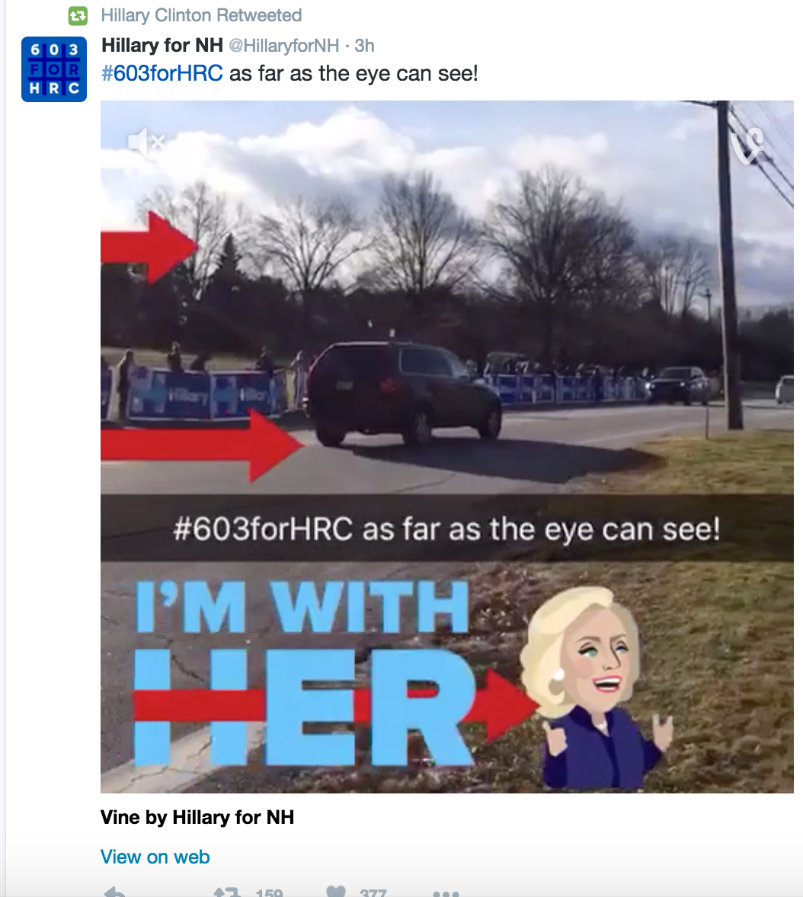Open Hillary for NH account name
This screenshot has height=897, width=803.
162,45
